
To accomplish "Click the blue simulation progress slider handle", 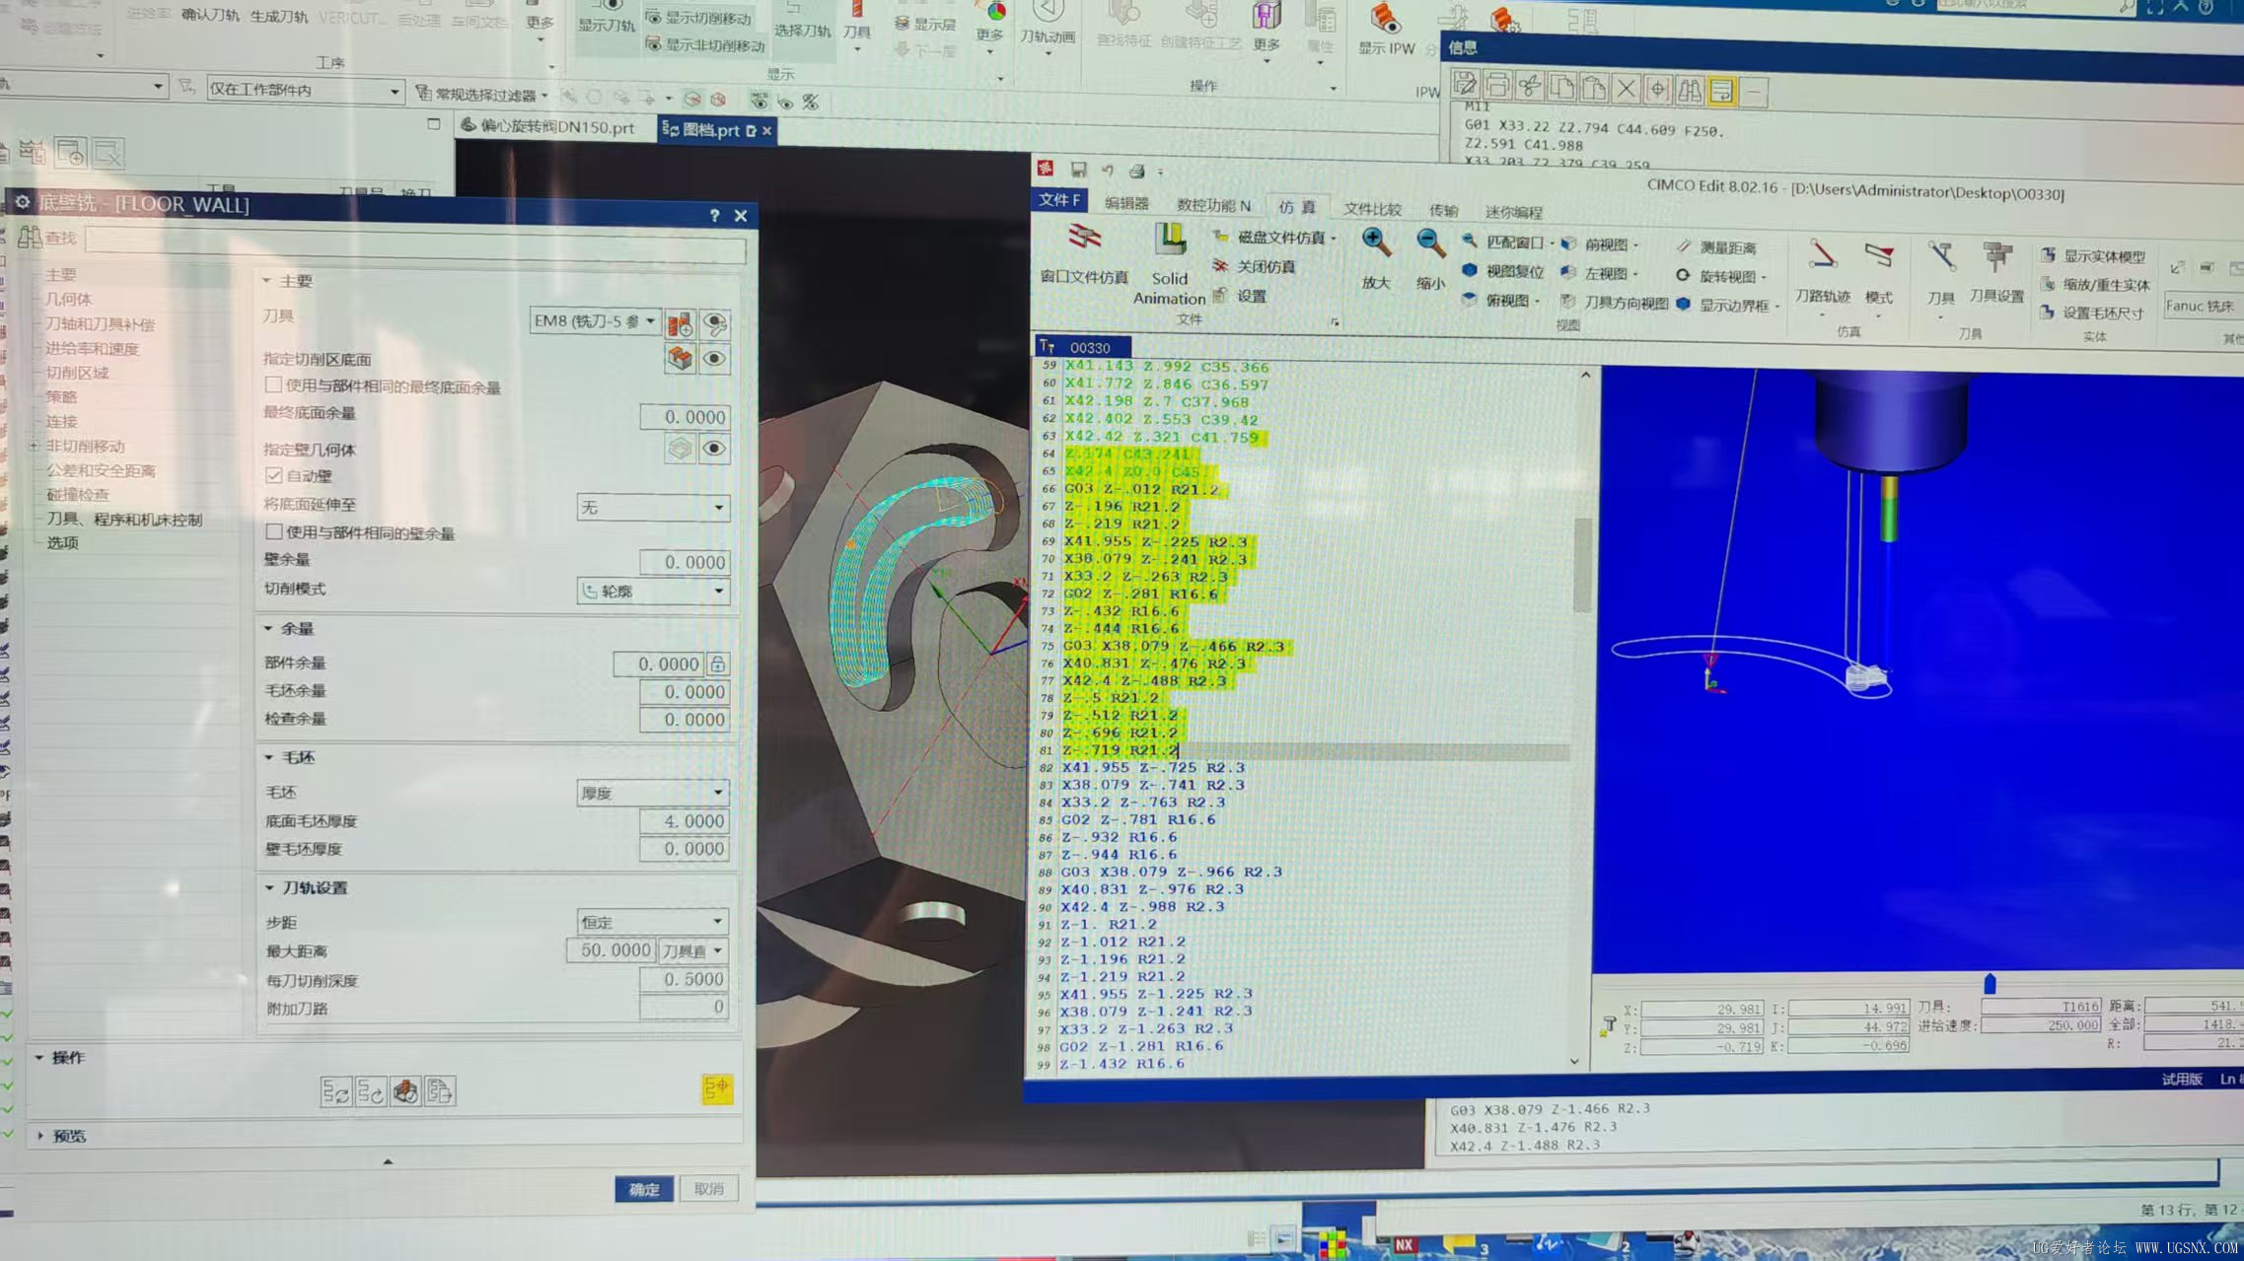I will 1990,983.
